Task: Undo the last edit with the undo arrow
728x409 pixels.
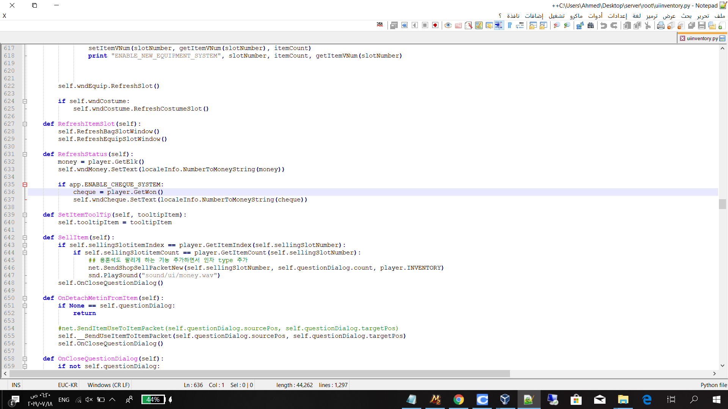Action: coord(604,25)
